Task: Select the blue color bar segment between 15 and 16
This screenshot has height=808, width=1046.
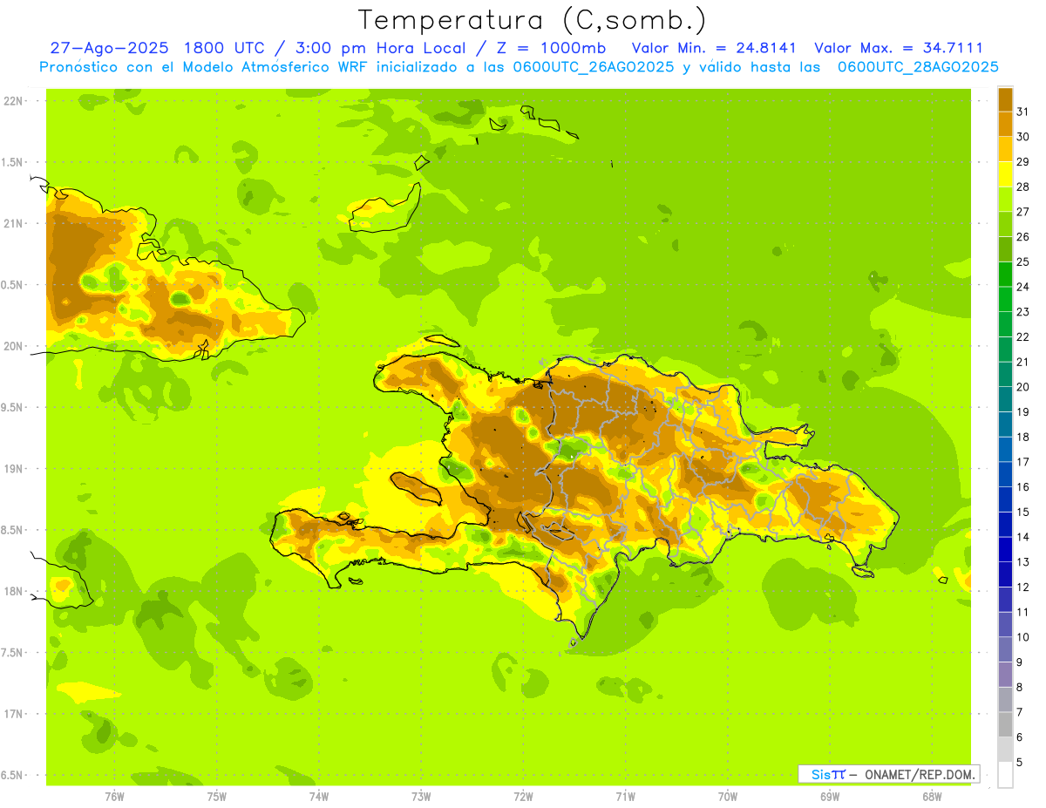Action: (x=1005, y=499)
